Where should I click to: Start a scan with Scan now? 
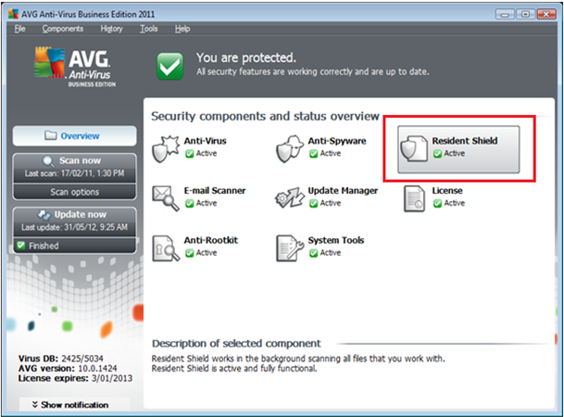74,169
